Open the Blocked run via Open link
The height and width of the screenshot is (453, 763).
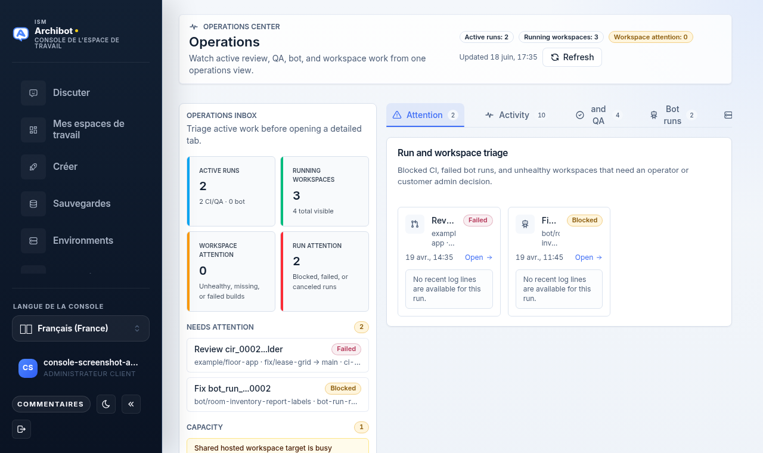coord(589,257)
